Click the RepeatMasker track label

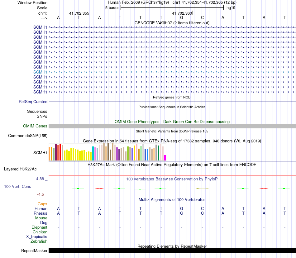click(x=34, y=251)
